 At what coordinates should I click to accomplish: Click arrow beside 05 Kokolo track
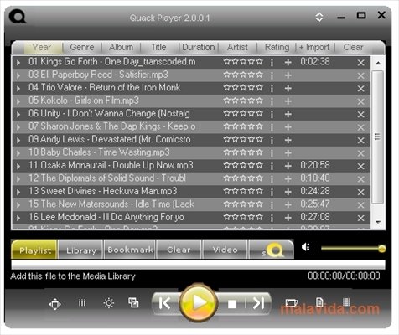pos(18,101)
